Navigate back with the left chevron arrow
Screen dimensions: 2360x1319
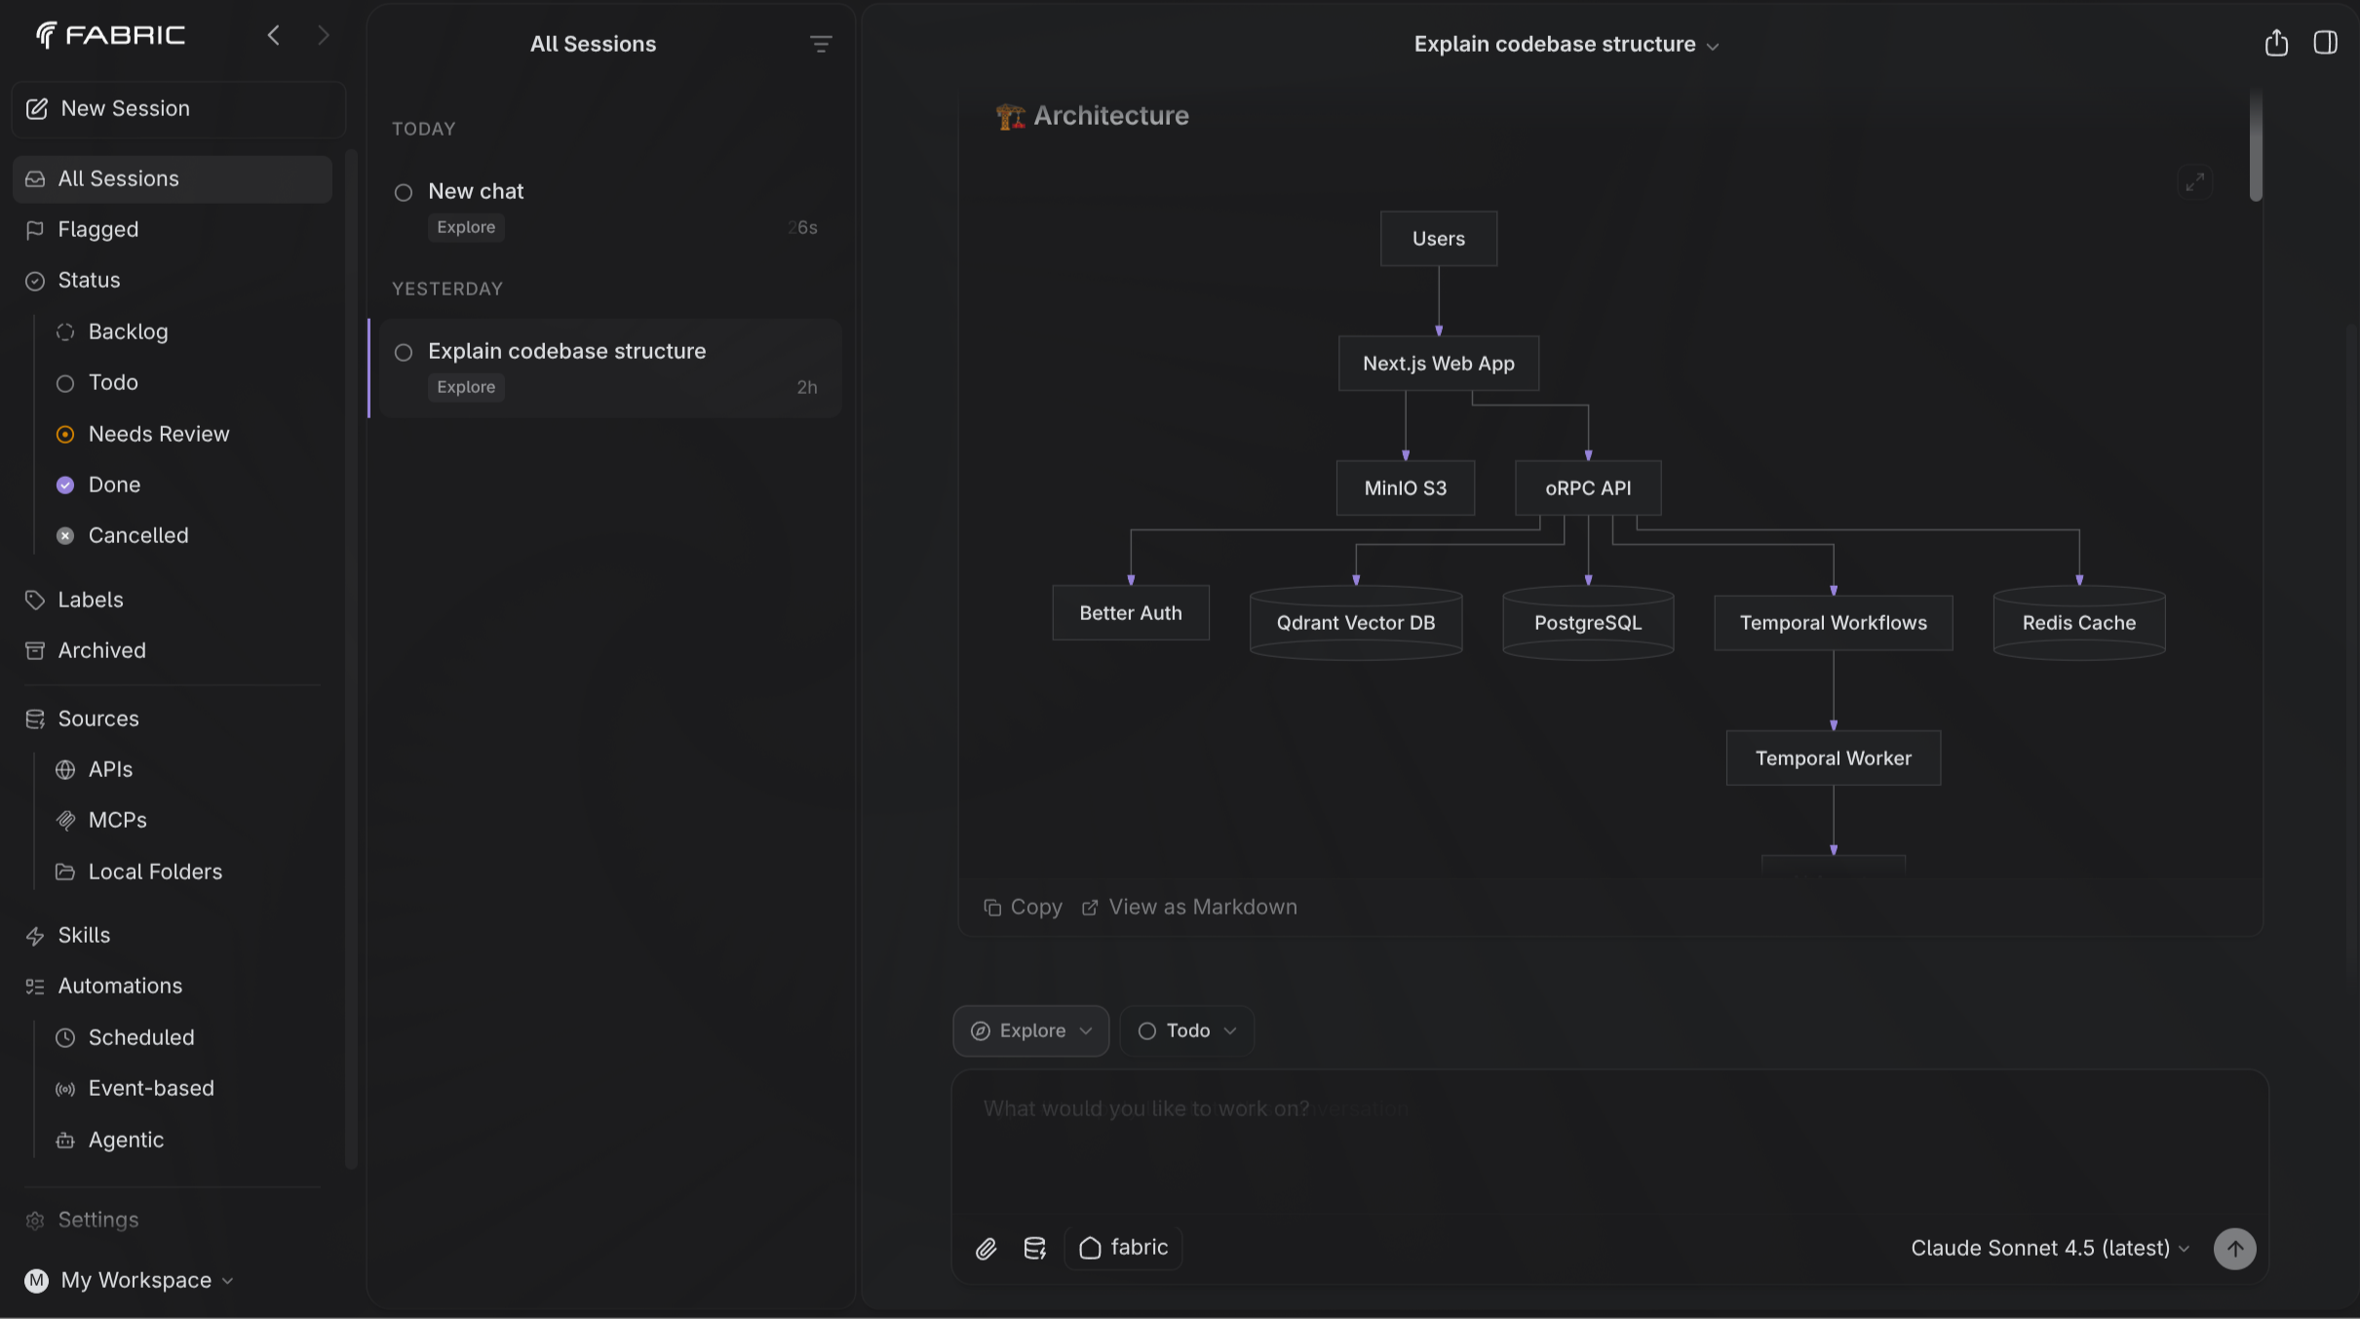pos(274,36)
